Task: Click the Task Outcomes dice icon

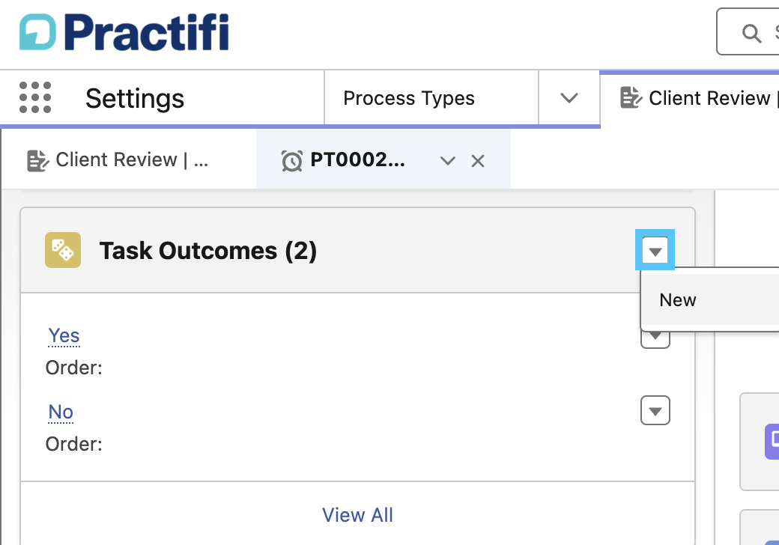Action: (x=63, y=250)
